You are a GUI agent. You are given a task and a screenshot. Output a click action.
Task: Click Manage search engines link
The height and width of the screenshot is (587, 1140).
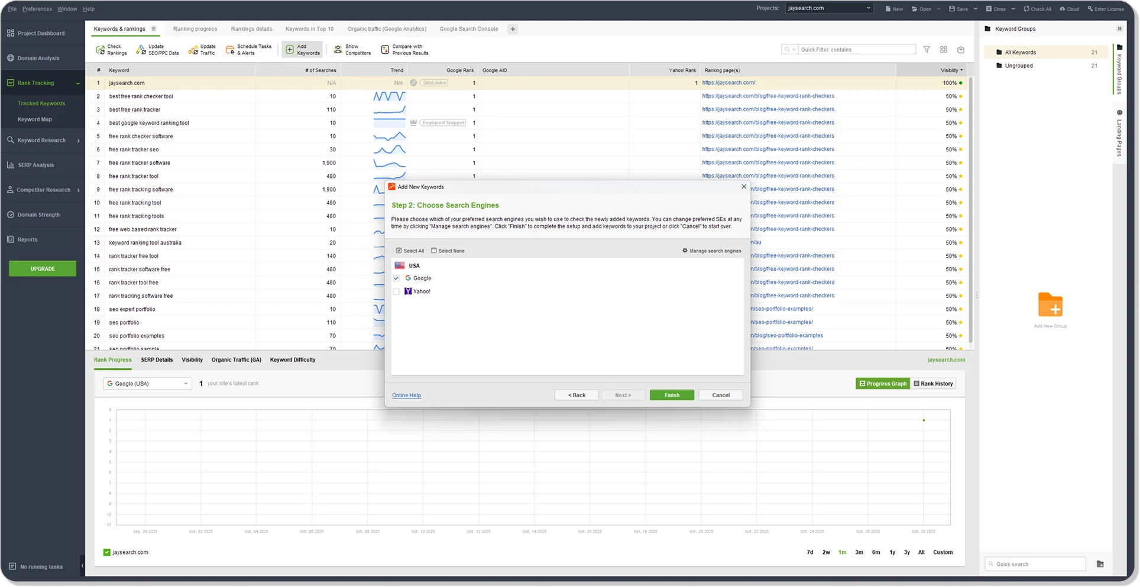coord(711,251)
